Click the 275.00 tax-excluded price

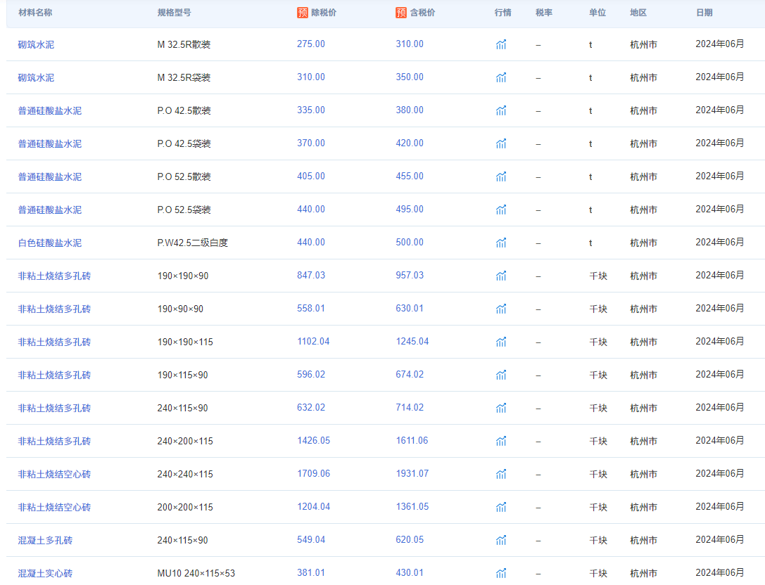coord(311,44)
